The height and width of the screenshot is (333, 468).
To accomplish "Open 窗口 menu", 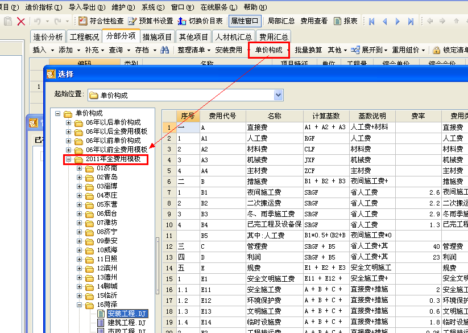I will tap(183, 7).
